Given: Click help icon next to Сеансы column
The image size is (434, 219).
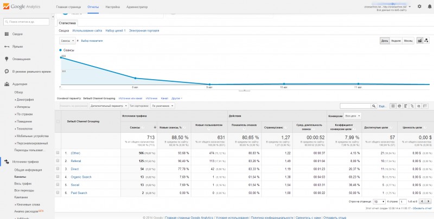Looking at the screenshot, I should [x=143, y=127].
